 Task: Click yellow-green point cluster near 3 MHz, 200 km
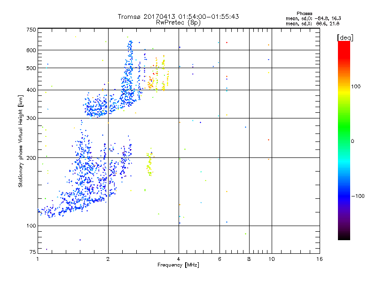coord(149,163)
